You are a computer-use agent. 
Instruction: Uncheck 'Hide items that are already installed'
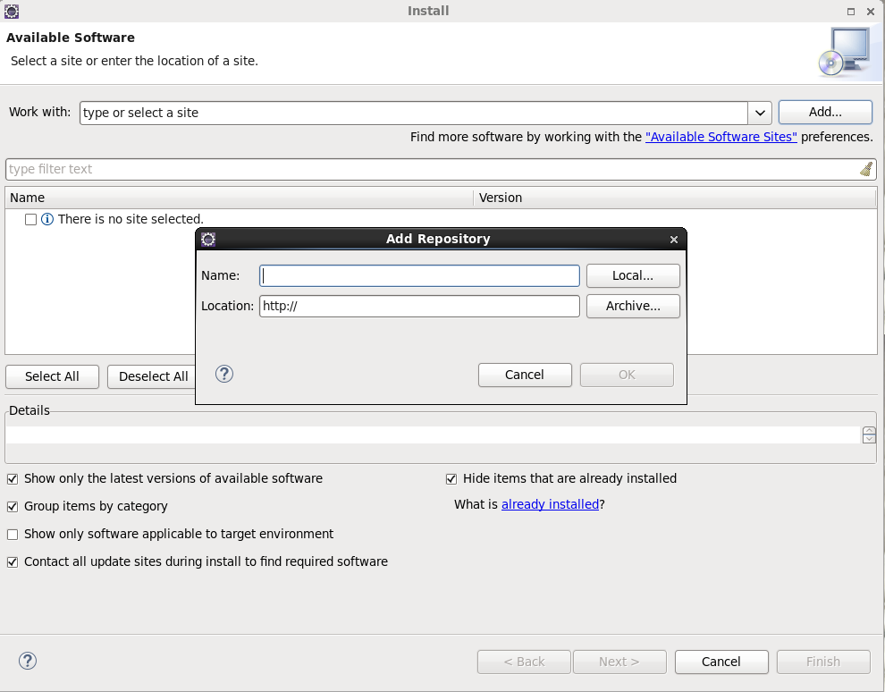point(451,478)
